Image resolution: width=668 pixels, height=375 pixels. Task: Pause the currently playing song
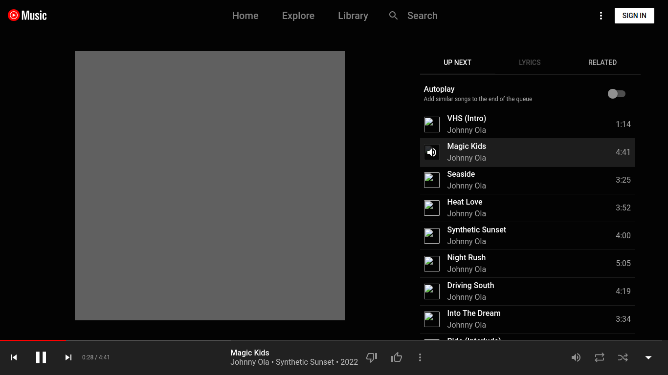click(41, 357)
